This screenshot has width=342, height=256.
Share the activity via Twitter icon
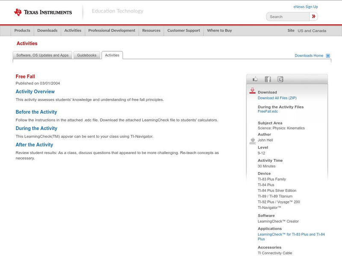pyautogui.click(x=280, y=79)
